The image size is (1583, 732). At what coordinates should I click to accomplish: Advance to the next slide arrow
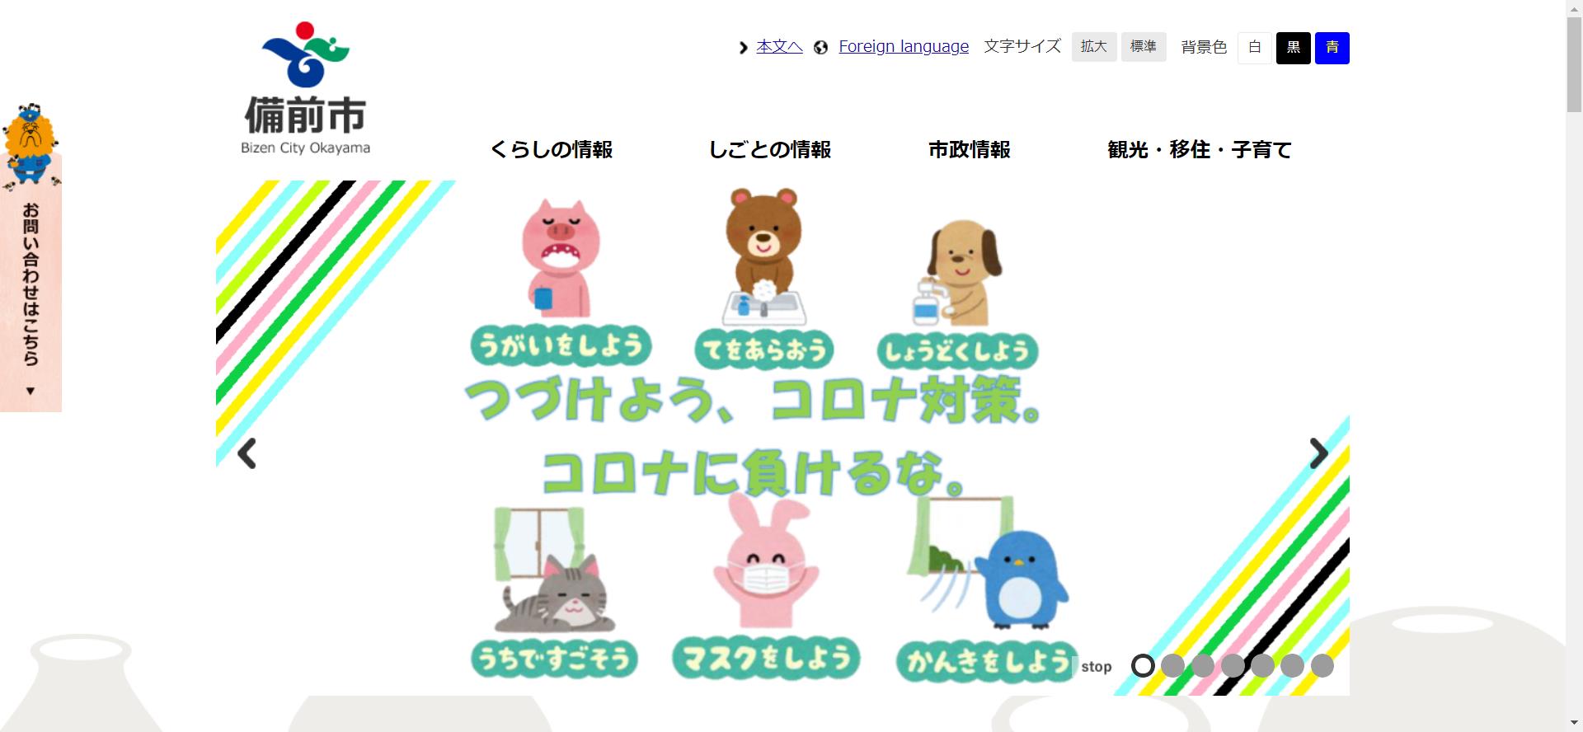point(1318,453)
